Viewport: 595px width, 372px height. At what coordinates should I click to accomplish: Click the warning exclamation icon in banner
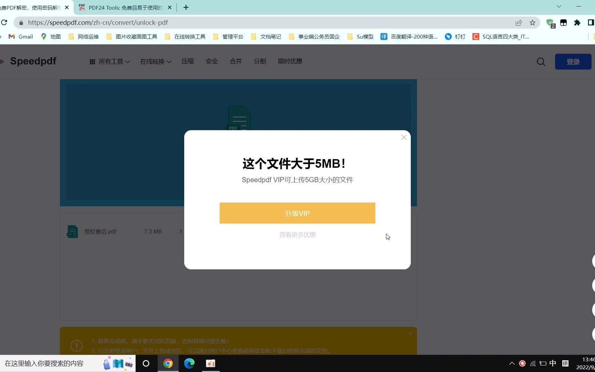76,345
